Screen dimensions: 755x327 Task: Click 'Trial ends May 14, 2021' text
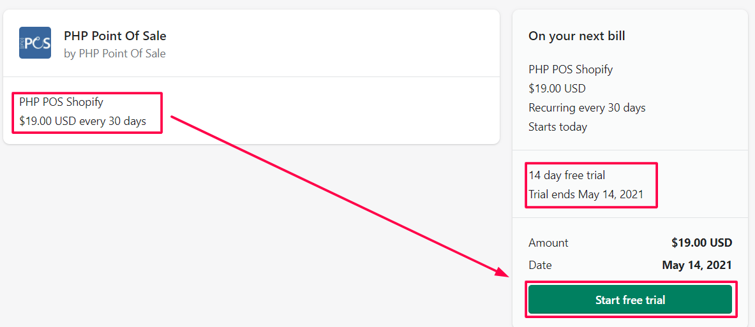point(586,194)
